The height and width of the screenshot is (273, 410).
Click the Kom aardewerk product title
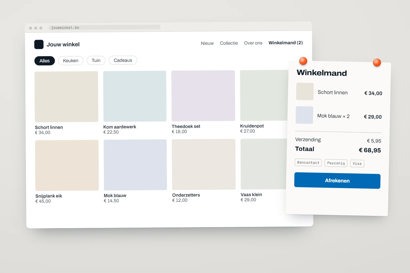tap(120, 127)
